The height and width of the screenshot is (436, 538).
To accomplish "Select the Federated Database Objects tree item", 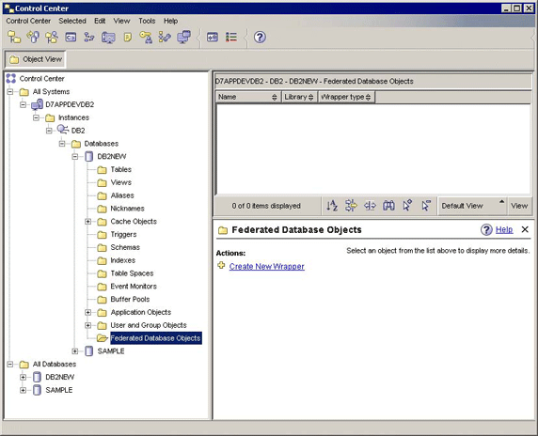I will tap(155, 338).
